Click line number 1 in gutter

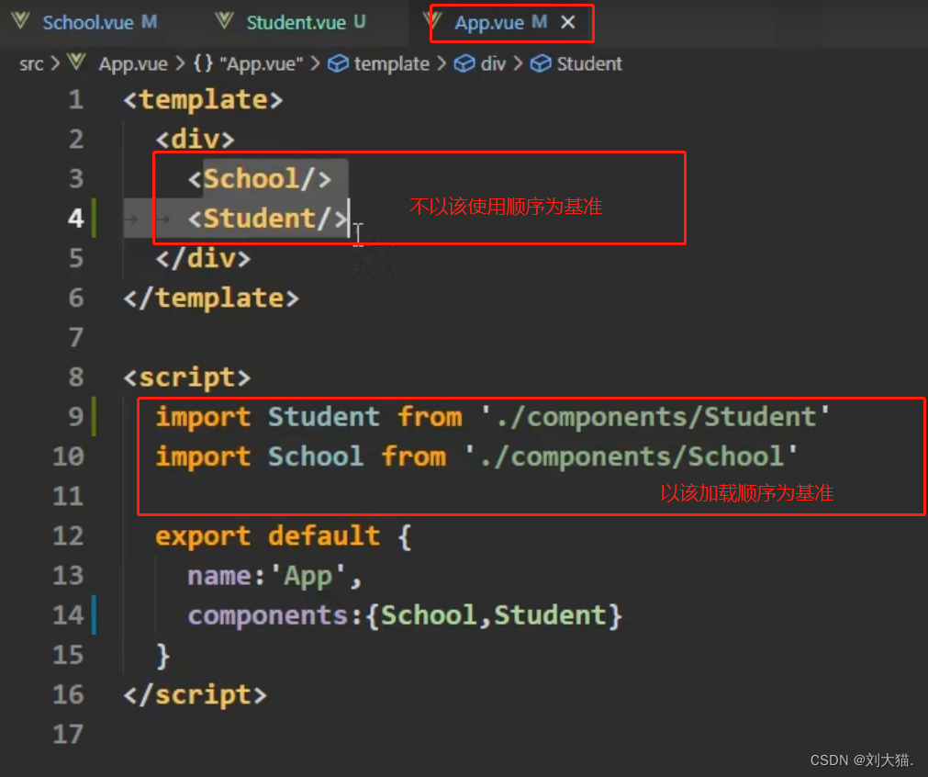coord(76,99)
